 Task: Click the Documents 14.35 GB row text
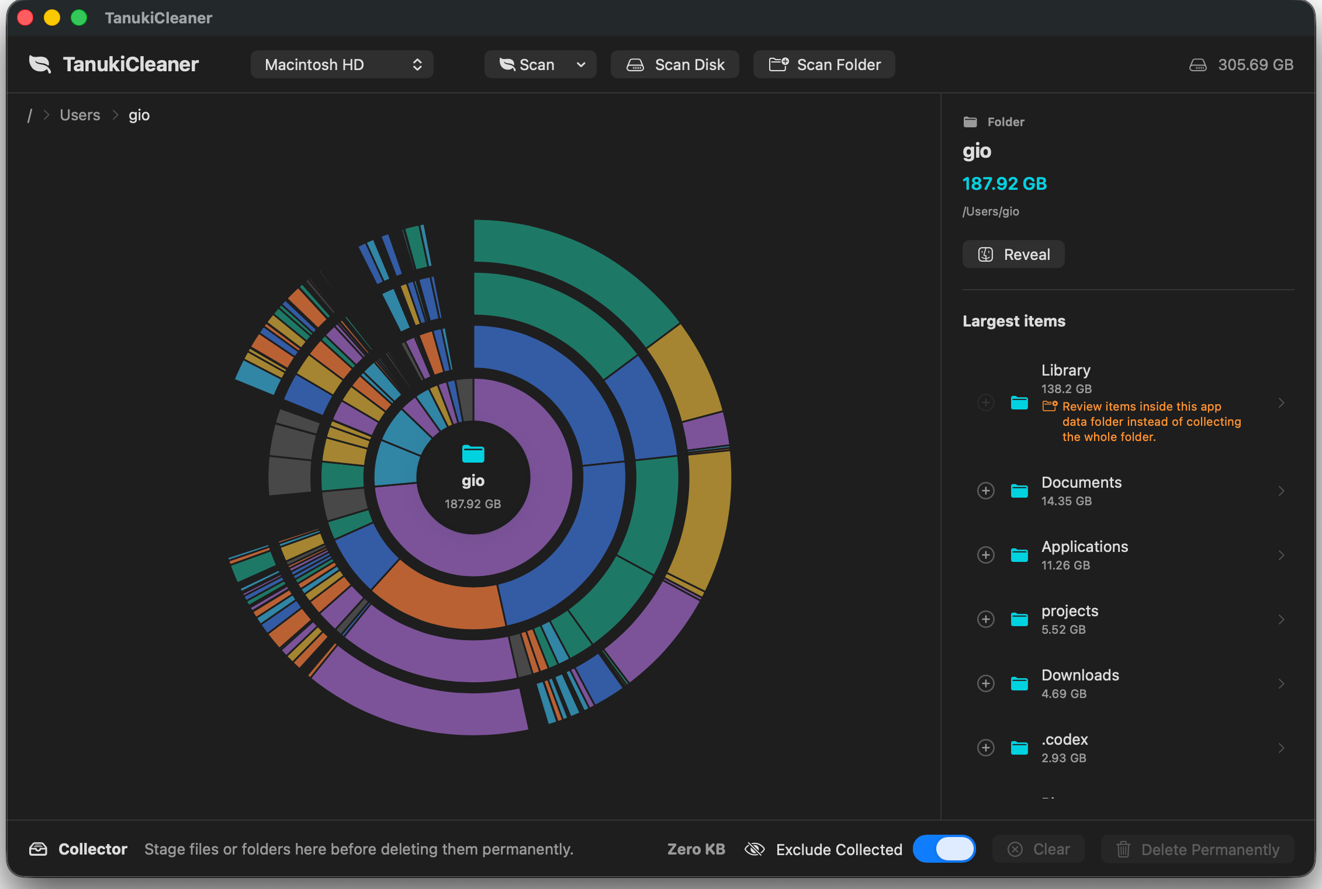click(1081, 491)
